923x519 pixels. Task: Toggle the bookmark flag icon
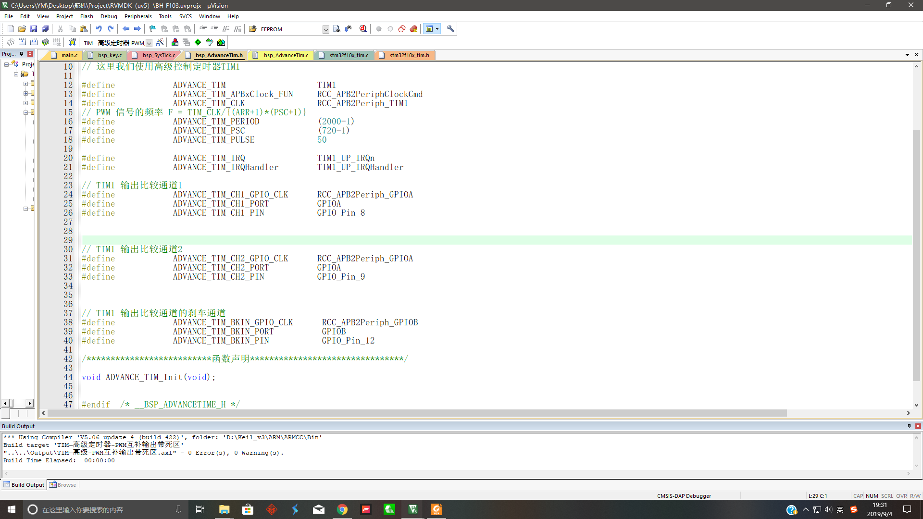(x=152, y=29)
